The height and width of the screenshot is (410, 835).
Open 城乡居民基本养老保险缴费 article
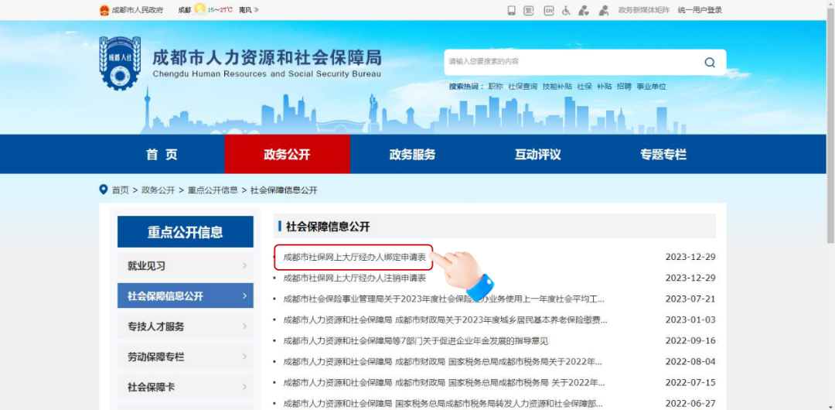445,320
